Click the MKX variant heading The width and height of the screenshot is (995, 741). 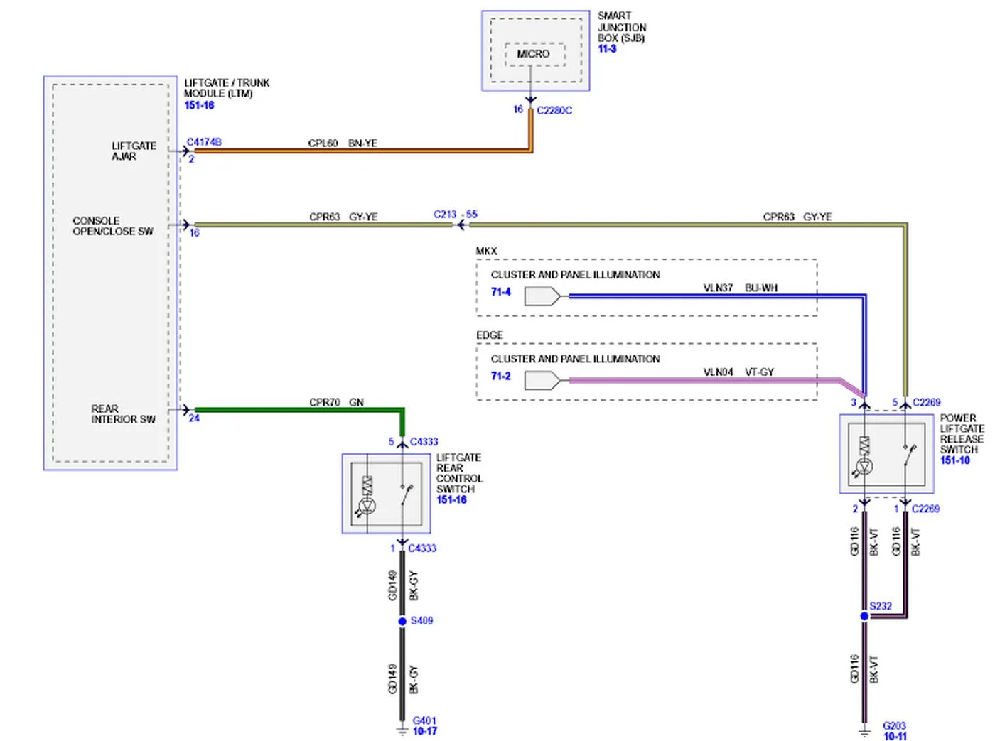coord(487,251)
